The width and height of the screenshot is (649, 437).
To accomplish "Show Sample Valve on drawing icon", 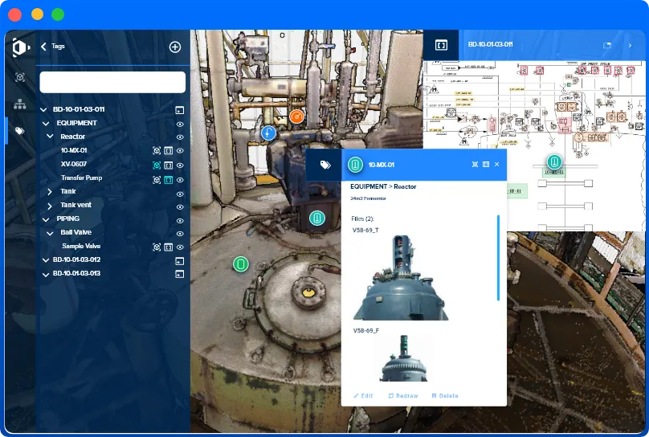I will pyautogui.click(x=169, y=247).
